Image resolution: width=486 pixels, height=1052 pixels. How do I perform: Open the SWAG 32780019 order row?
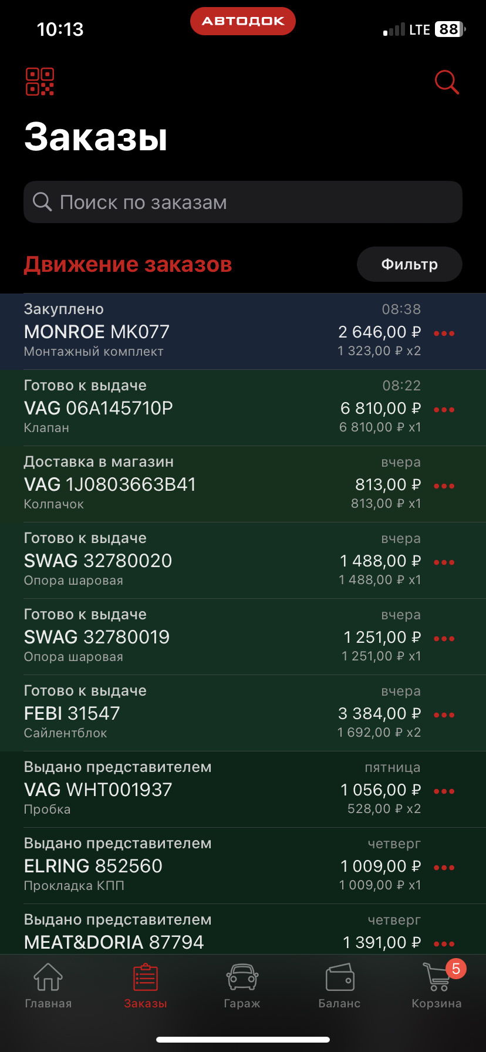(x=176, y=637)
